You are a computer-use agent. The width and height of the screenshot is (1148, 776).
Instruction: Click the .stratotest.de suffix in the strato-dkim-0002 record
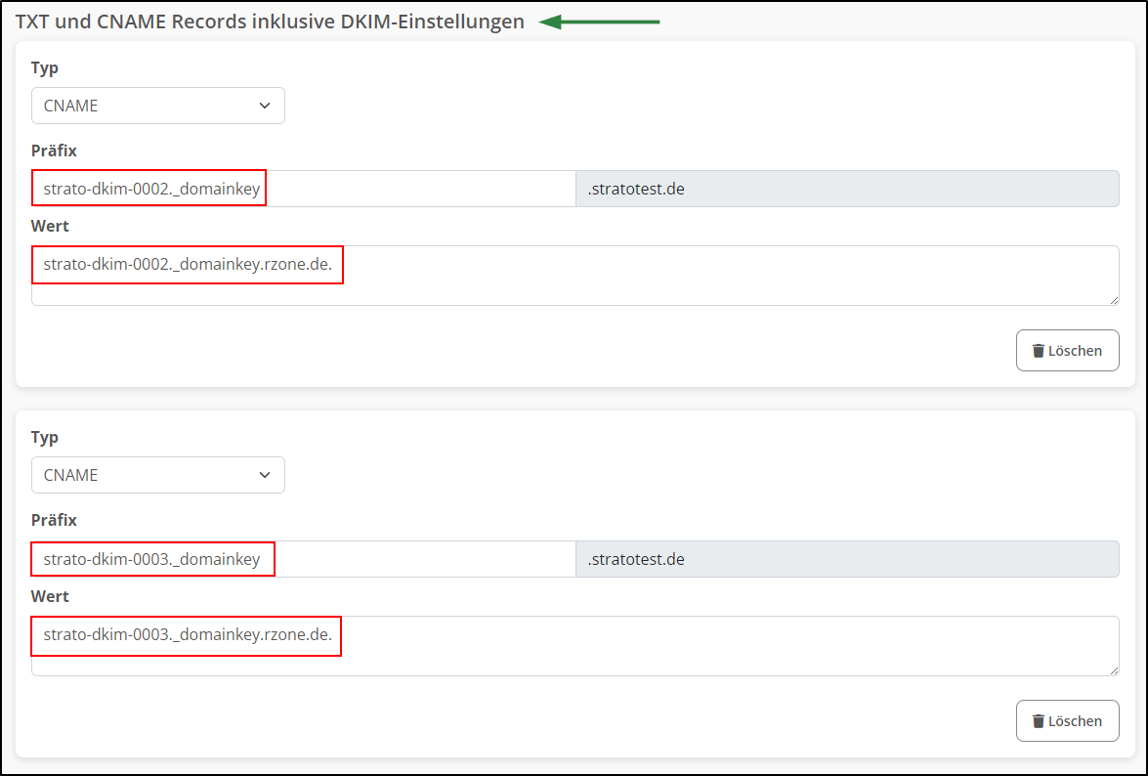(x=847, y=189)
